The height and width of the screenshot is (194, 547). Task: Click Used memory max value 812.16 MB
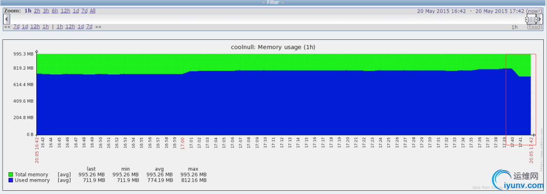(x=193, y=180)
